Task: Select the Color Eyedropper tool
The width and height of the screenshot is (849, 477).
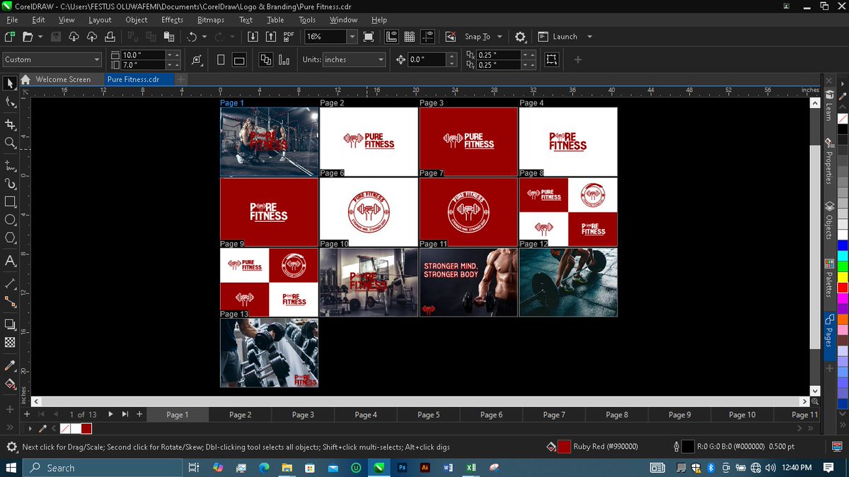Action: 10,365
